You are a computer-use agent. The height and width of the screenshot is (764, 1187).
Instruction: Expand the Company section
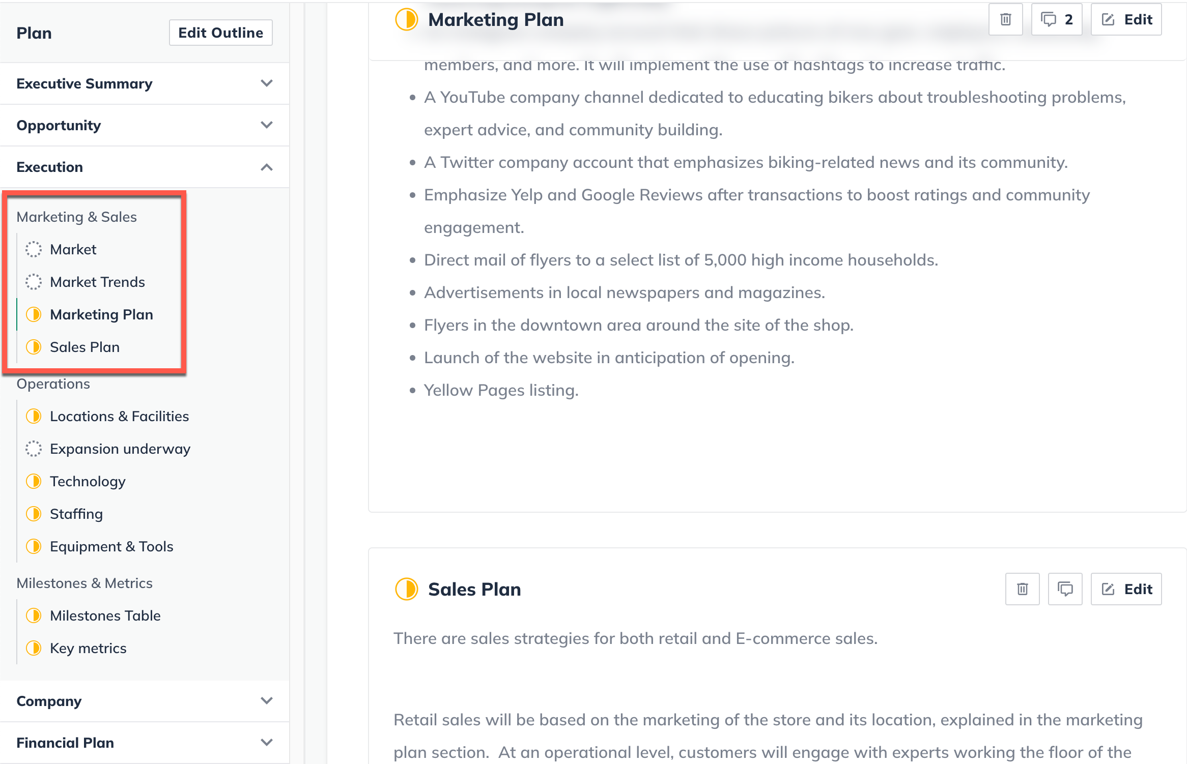pos(267,701)
